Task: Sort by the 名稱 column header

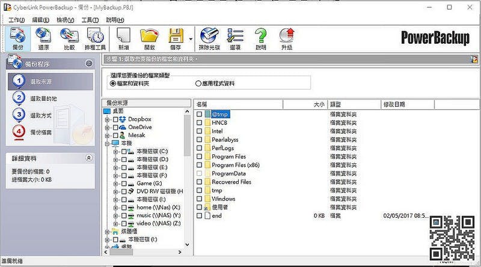Action: (238, 104)
